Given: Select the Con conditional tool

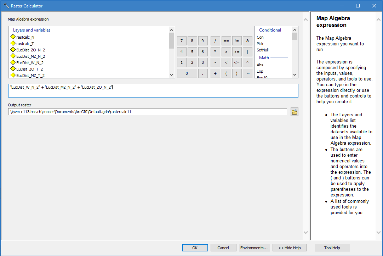Looking at the screenshot, I should click(260, 37).
